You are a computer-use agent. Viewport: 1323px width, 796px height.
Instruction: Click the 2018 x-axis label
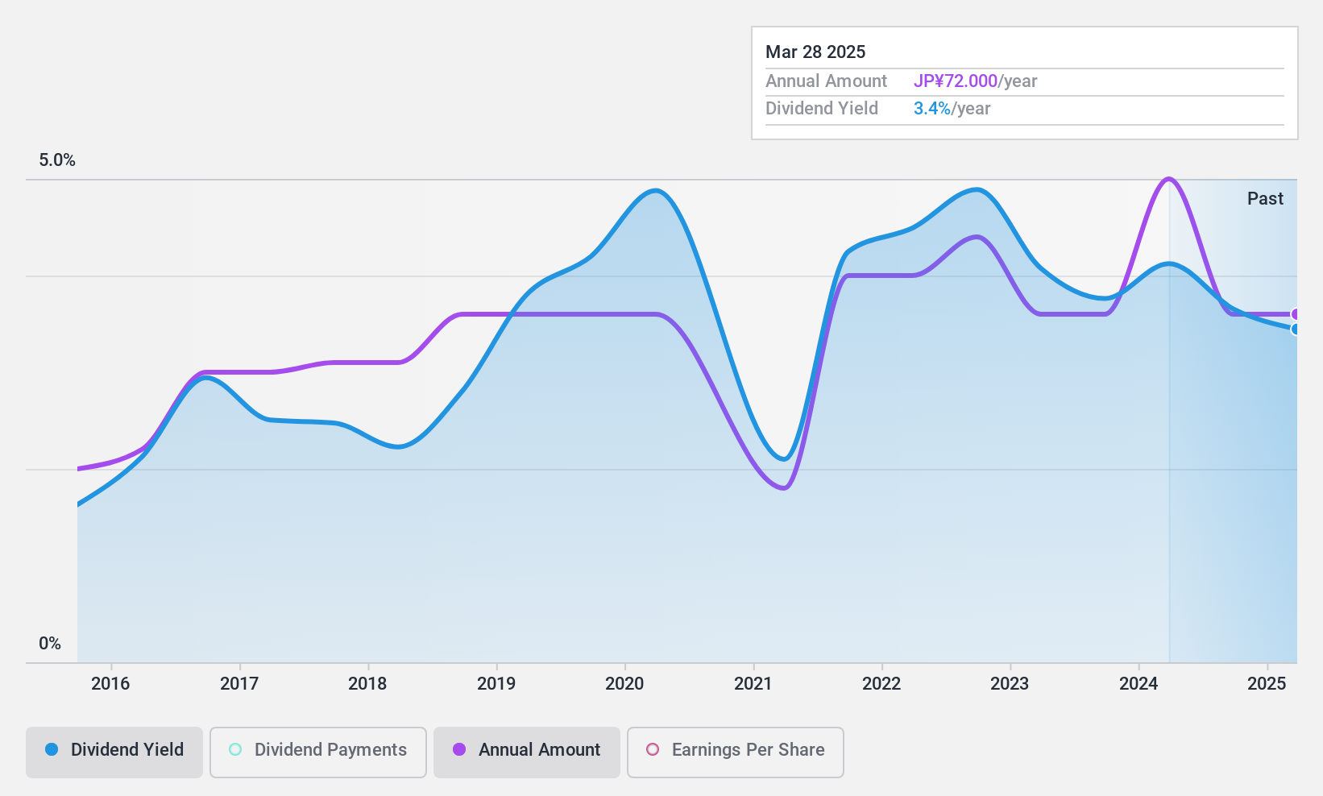[x=367, y=684]
